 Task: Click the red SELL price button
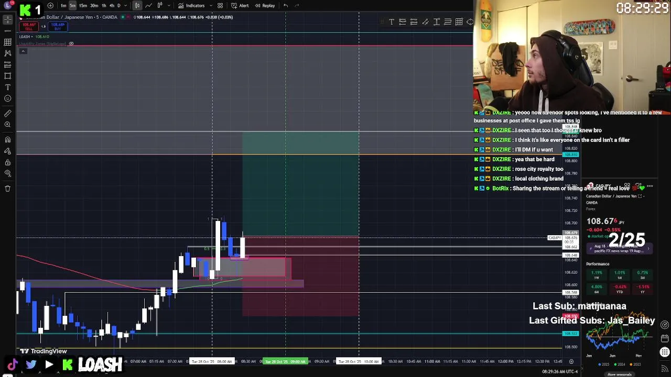click(x=29, y=26)
